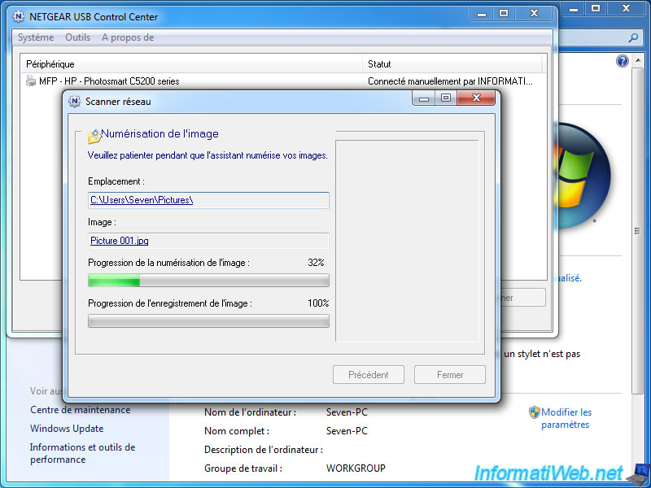Select the MFP - HP - Photosmart C5200 series row

(x=283, y=81)
